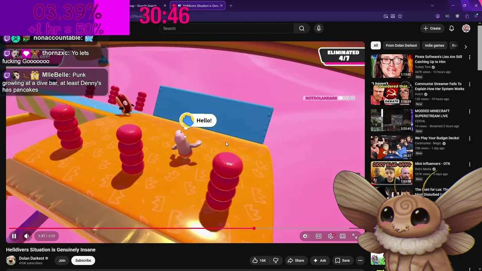Image resolution: width=482 pixels, height=271 pixels.
Task: Open the Idiot Influencers - OTK title
Action: (432, 164)
